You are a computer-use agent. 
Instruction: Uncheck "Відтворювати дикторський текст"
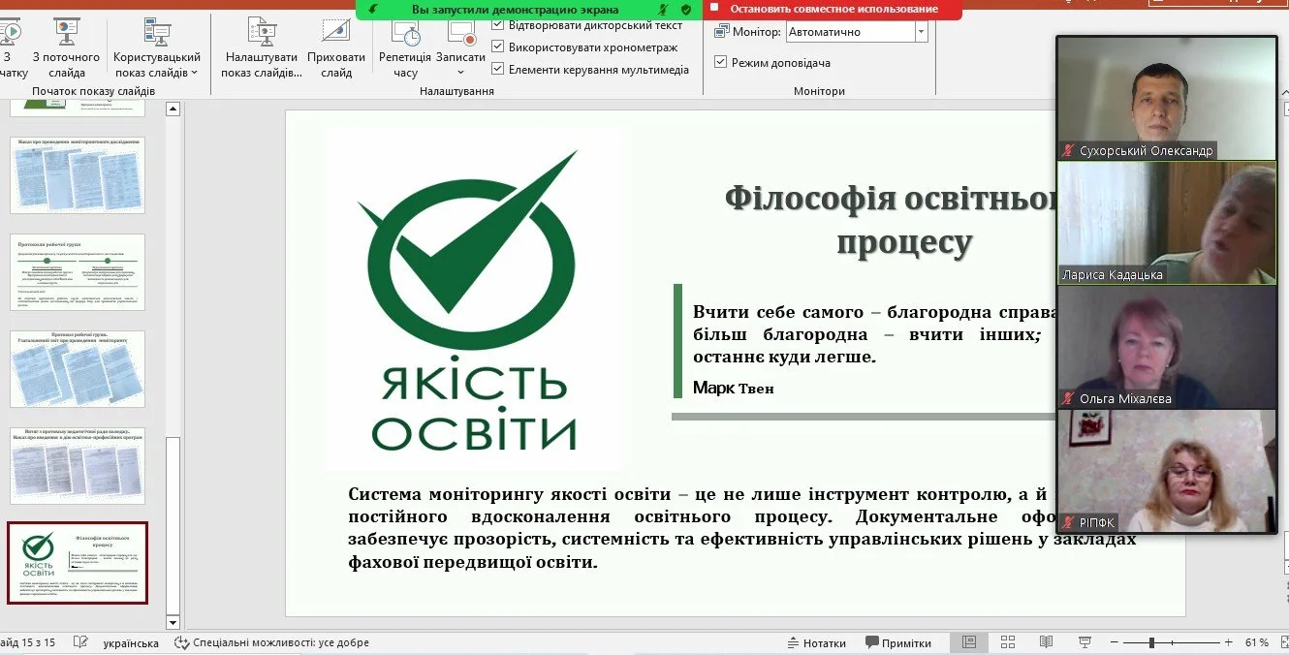500,27
